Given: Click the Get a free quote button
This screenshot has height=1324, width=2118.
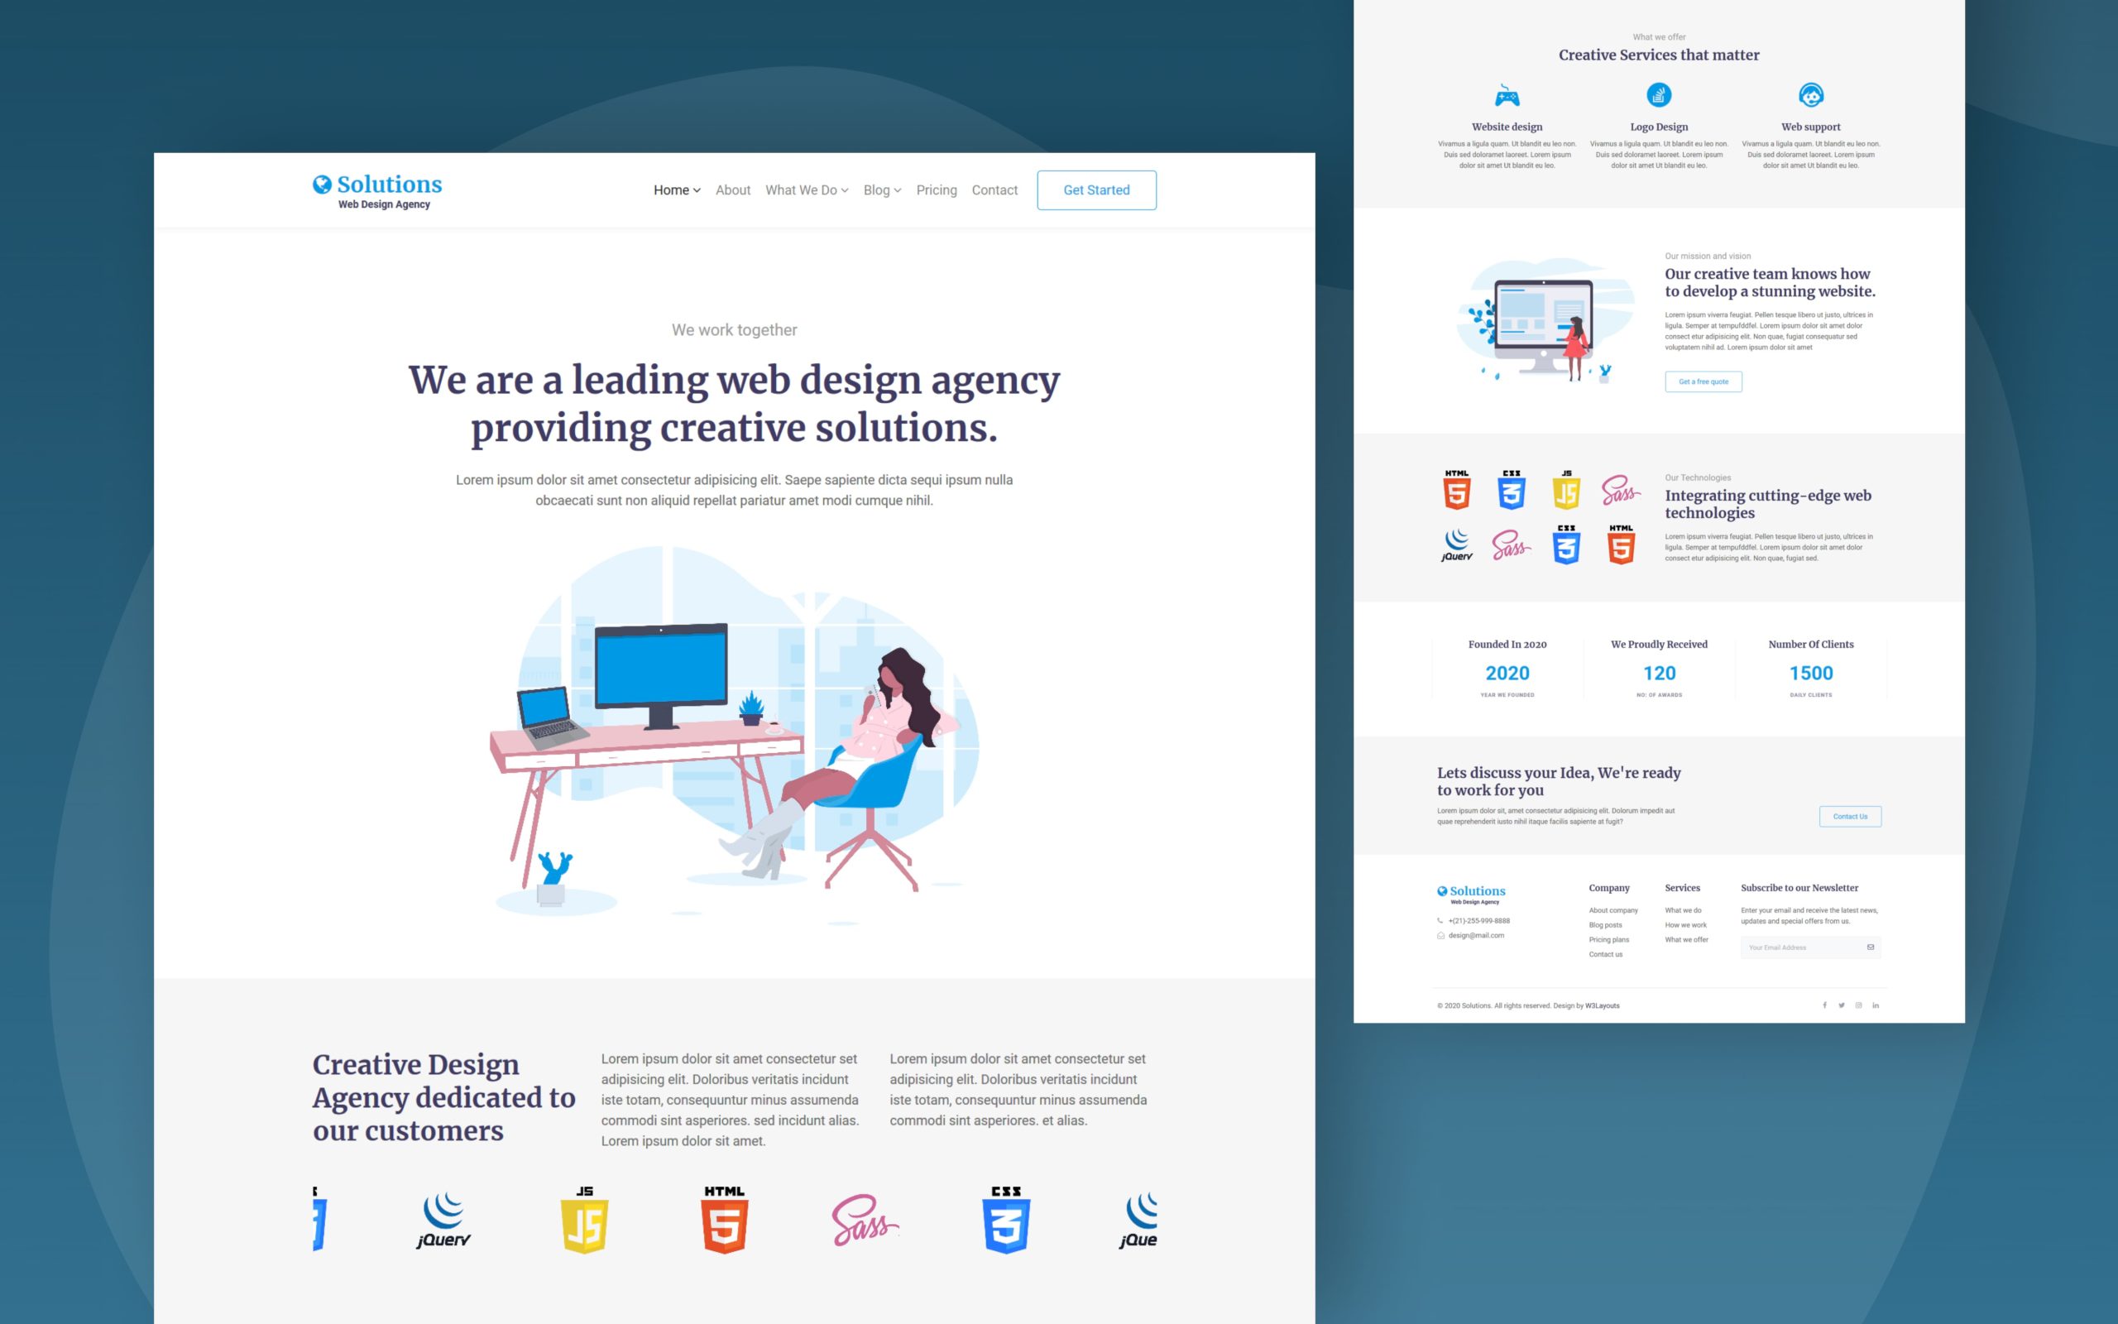Looking at the screenshot, I should click(1704, 381).
